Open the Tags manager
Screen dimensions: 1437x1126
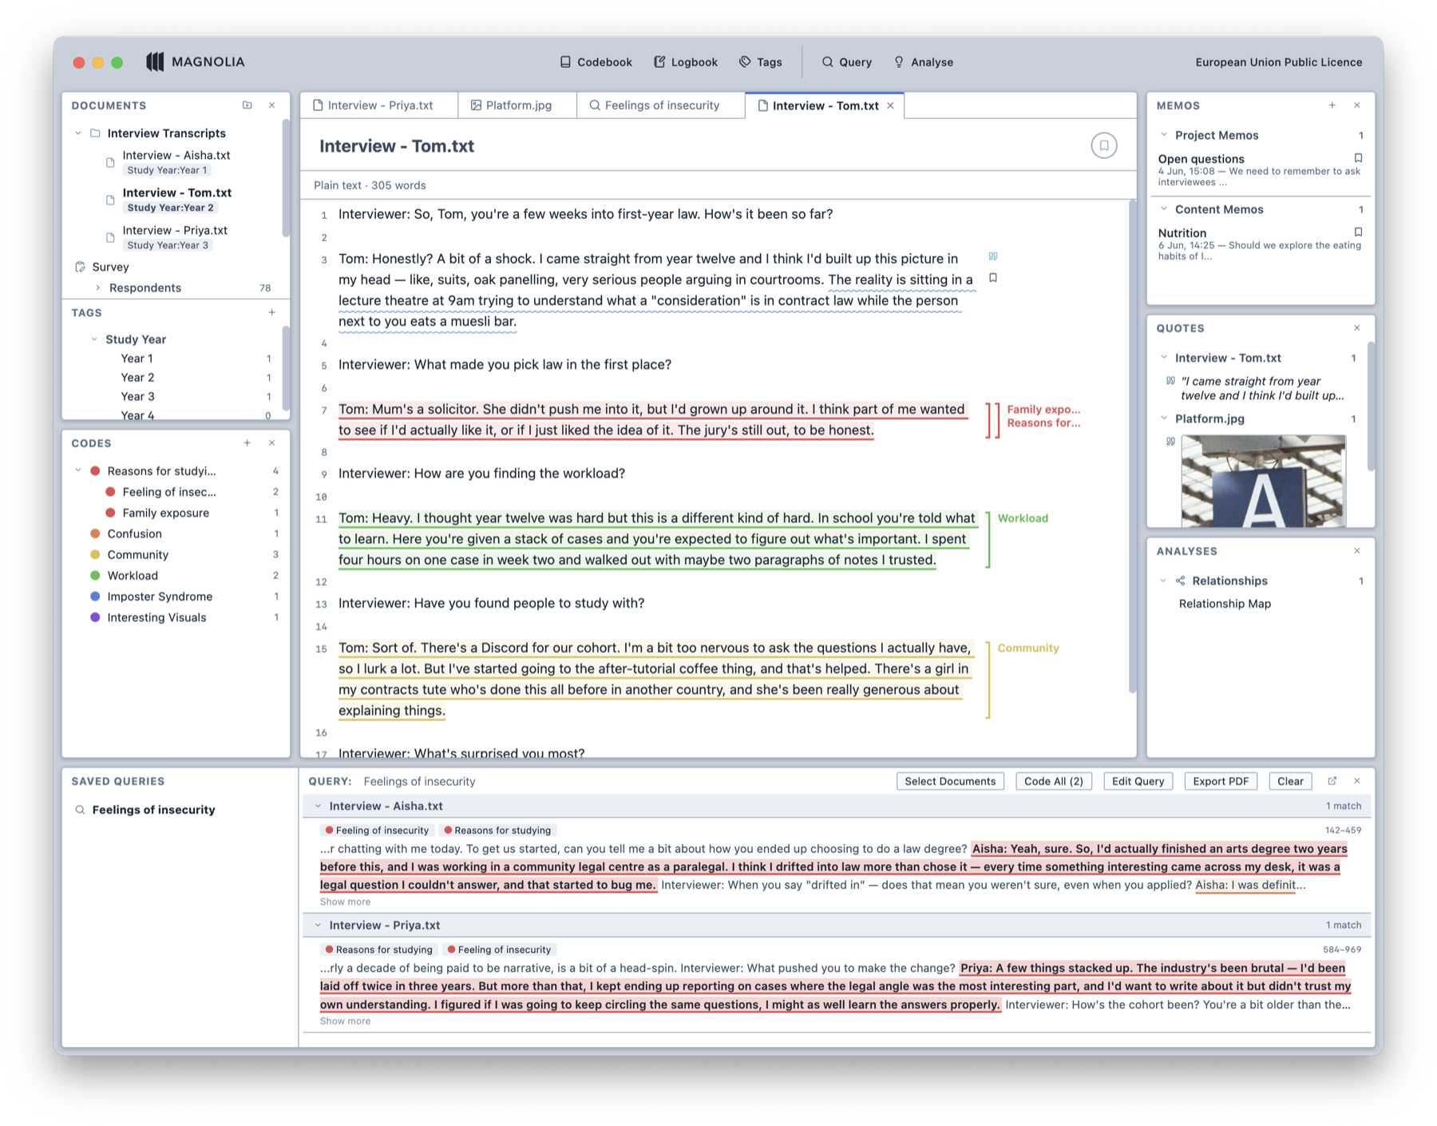click(x=761, y=61)
